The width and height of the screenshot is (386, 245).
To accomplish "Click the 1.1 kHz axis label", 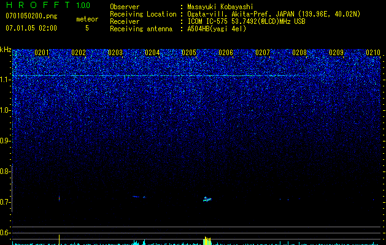I will (x=5, y=80).
